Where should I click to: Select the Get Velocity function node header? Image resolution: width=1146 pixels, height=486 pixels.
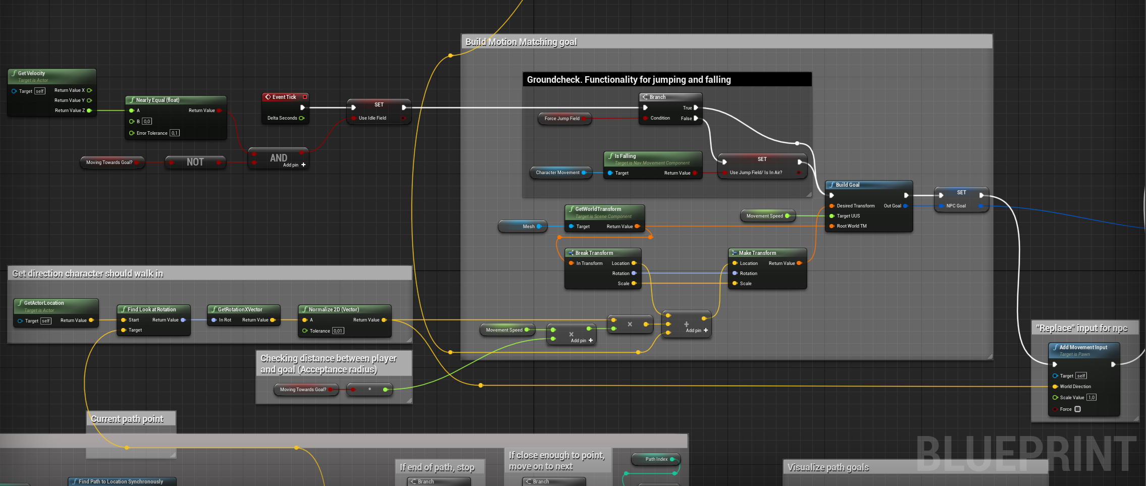[x=52, y=76]
